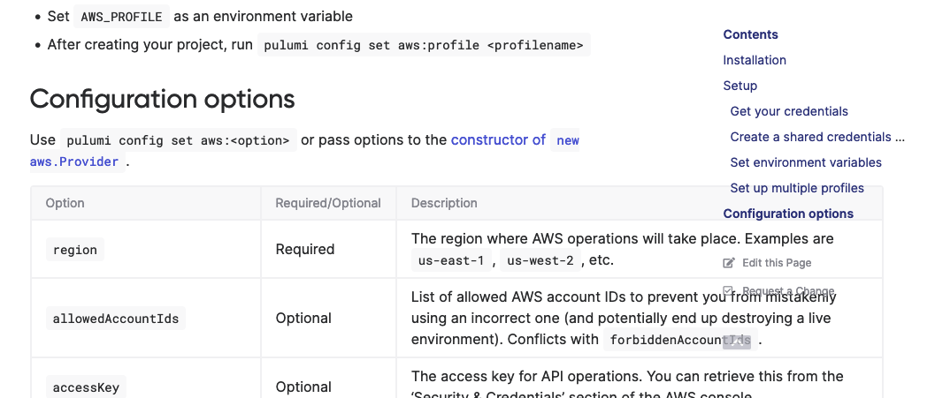Click the scroll-to-top chevron button
This screenshot has width=935, height=398.
tap(737, 342)
